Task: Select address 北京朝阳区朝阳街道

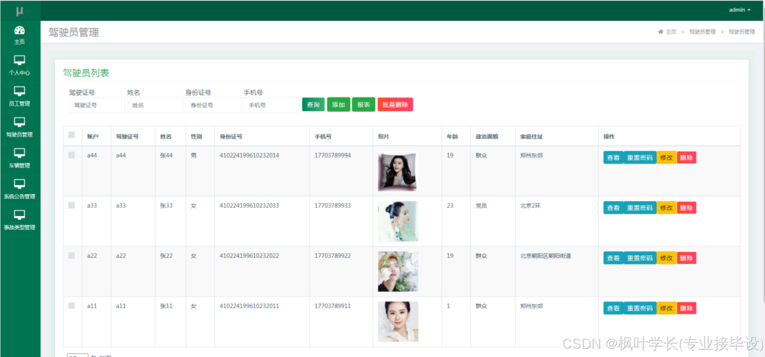Action: coord(545,256)
